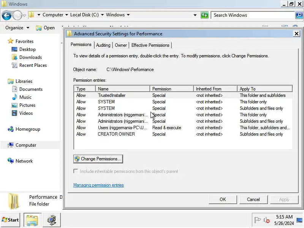Click the Performance folder thumbnail in details pane
304x228 pixels.
coord(14,201)
